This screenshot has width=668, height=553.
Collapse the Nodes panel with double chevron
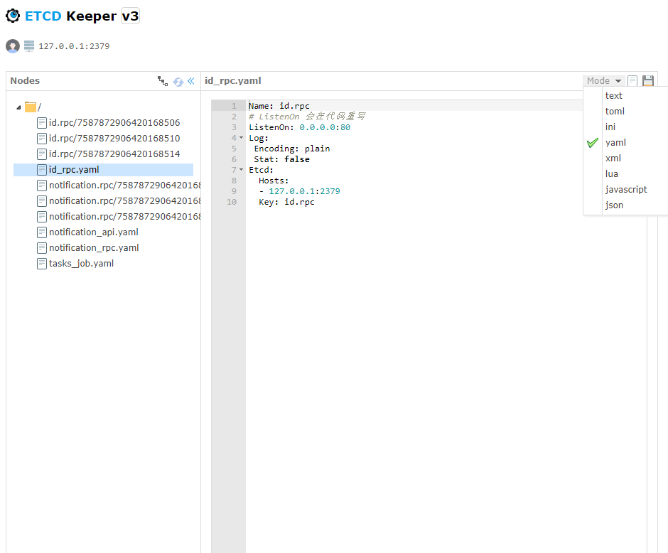191,81
